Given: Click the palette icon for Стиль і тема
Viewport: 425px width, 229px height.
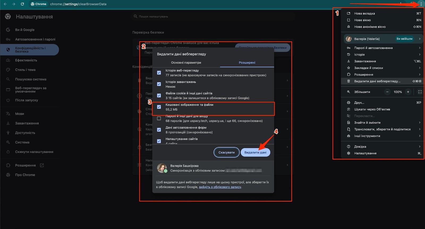Looking at the screenshot, I should coord(8,70).
